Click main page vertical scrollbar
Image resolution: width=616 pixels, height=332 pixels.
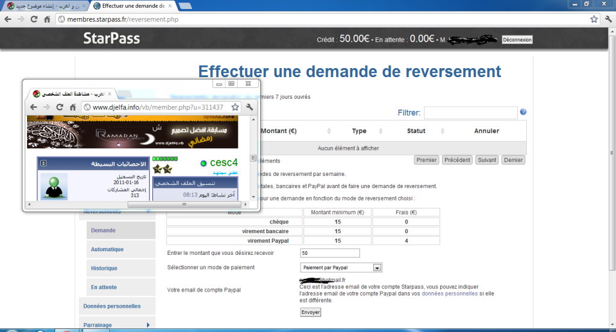coord(612,153)
